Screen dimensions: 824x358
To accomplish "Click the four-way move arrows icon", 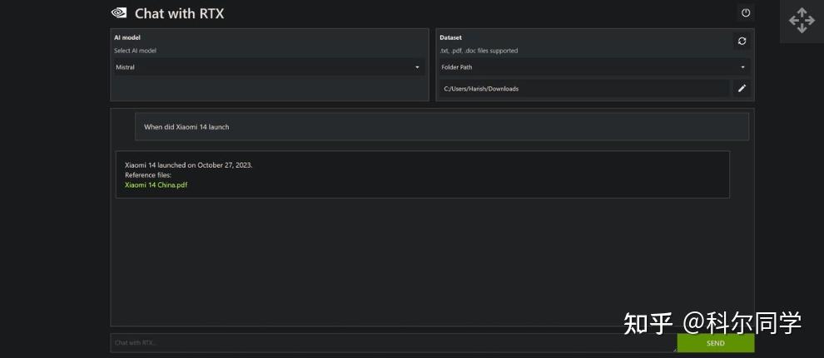I will [802, 21].
